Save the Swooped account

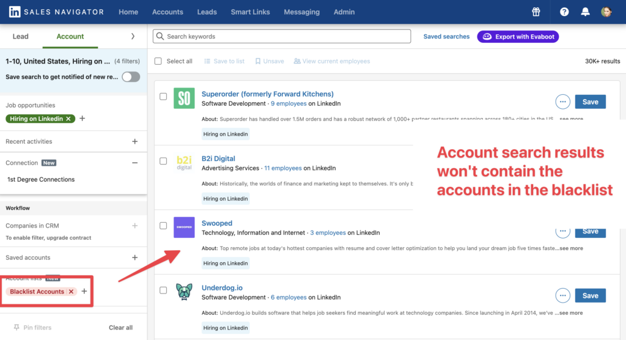(590, 231)
